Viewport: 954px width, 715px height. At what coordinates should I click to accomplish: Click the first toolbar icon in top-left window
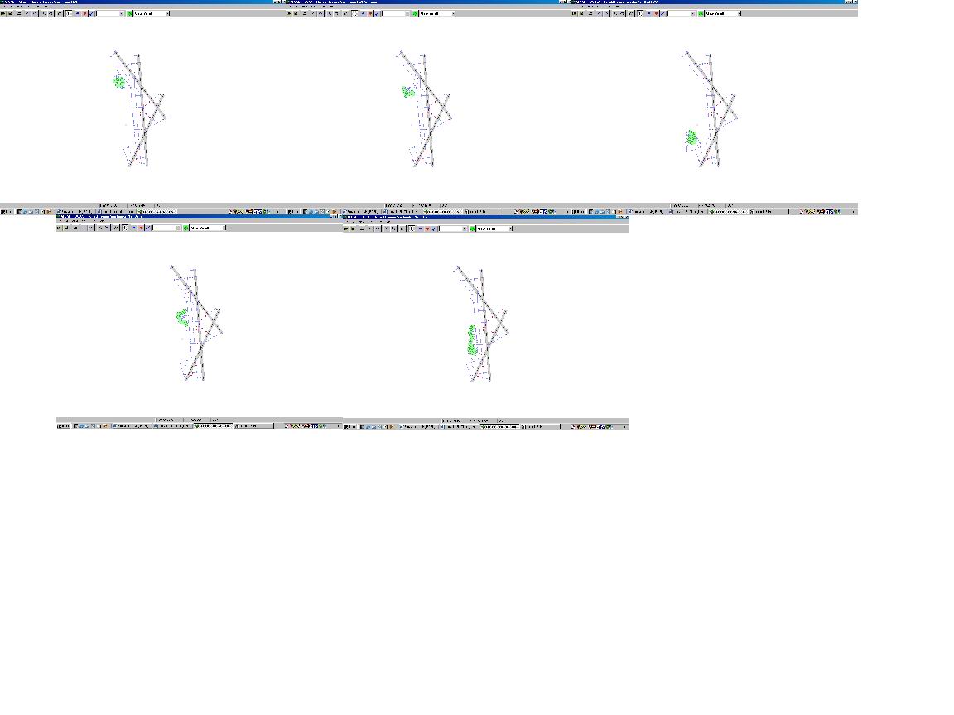pyautogui.click(x=3, y=13)
